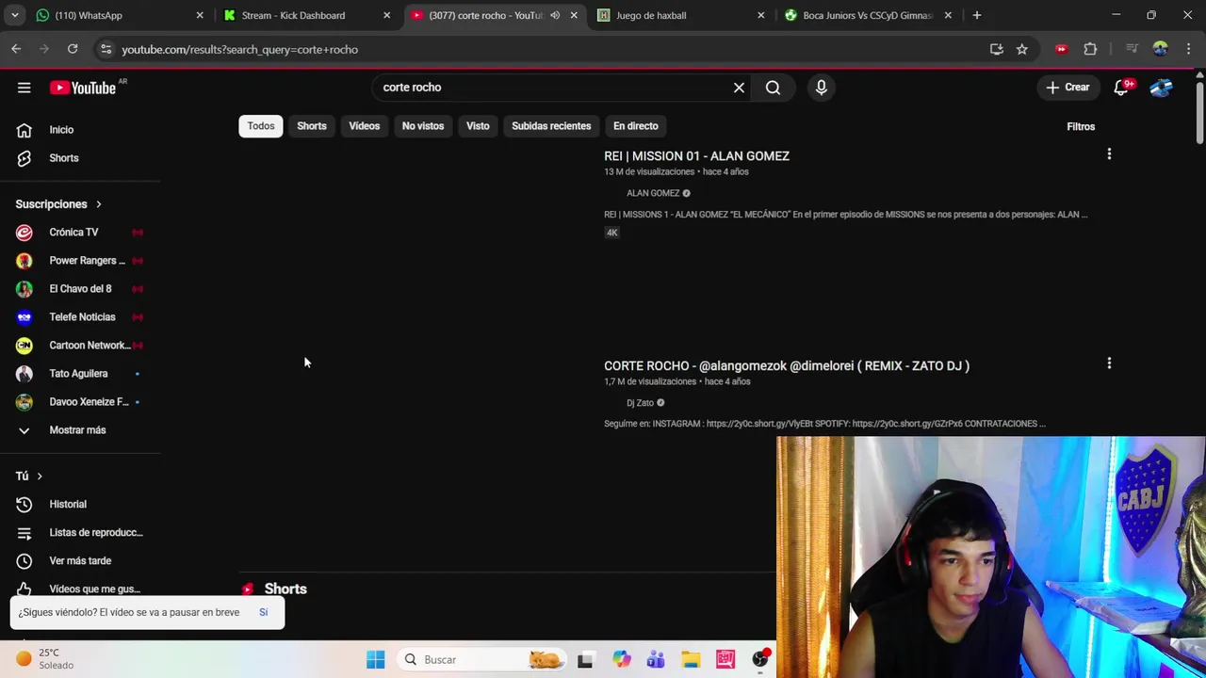Expand the Tú section
Viewport: 1206px width, 678px height.
click(28, 476)
